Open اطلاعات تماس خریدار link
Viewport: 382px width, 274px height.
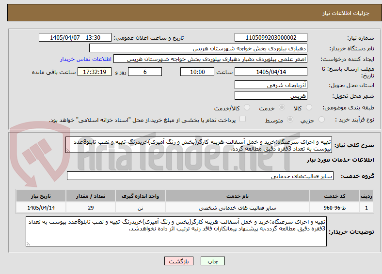point(86,59)
